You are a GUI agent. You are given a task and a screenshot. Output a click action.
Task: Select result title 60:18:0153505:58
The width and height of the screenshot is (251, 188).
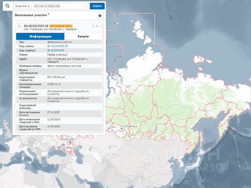[36, 26]
